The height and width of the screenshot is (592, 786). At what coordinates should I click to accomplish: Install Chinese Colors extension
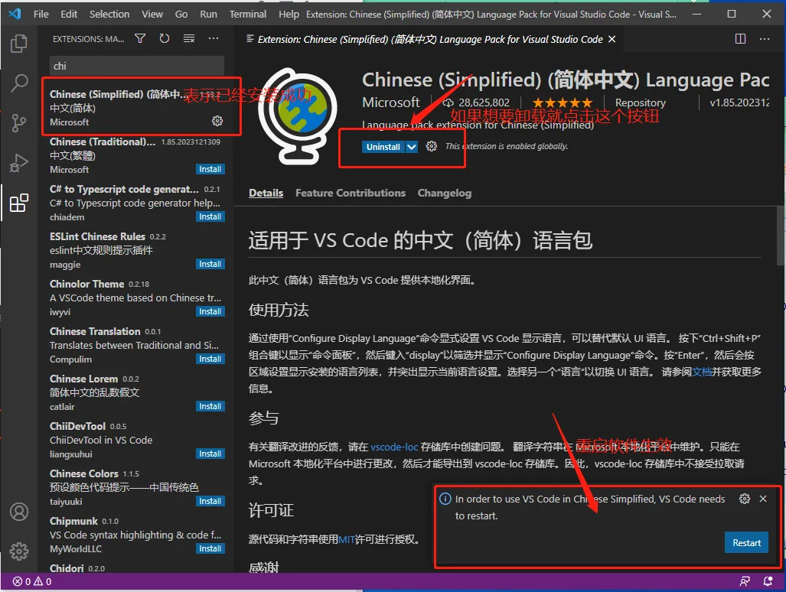210,501
